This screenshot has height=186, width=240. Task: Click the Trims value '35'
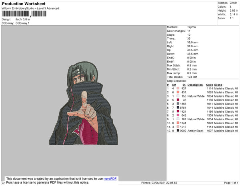point(189,38)
